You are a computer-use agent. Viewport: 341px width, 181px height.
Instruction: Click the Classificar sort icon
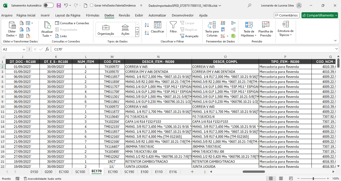(x=157, y=25)
